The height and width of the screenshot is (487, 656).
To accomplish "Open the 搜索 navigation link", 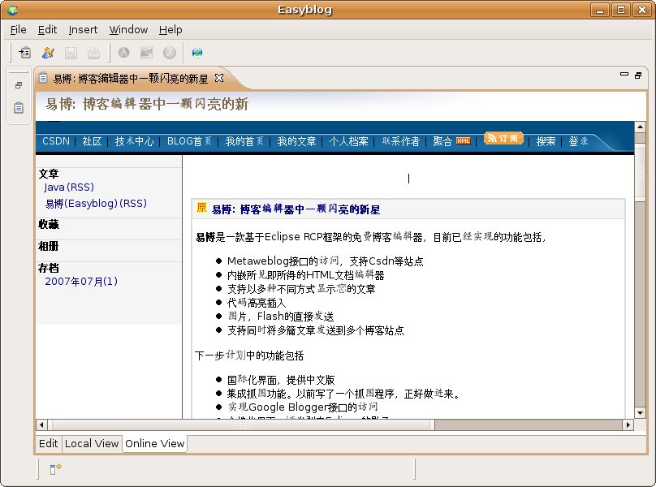I will (546, 141).
